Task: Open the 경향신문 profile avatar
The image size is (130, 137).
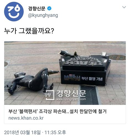Action: pyautogui.click(x=14, y=12)
